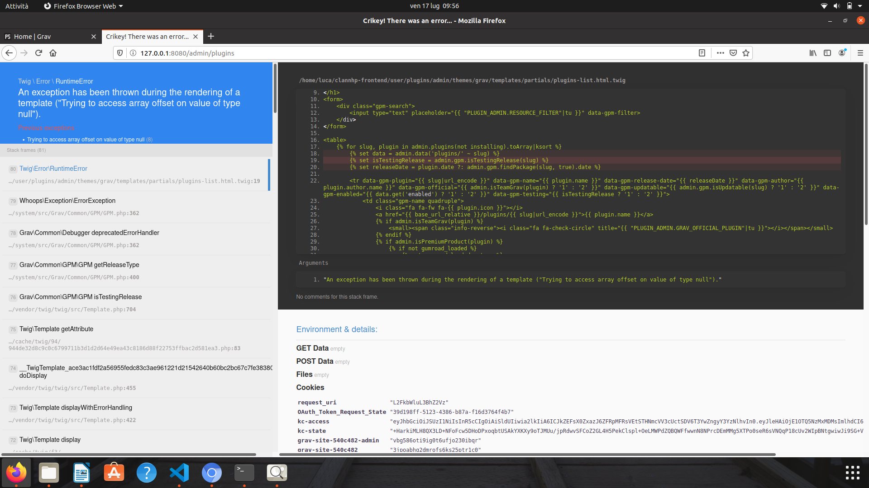The image size is (869, 488).
Task: Launch Firefox from the dock
Action: pyautogui.click(x=16, y=473)
